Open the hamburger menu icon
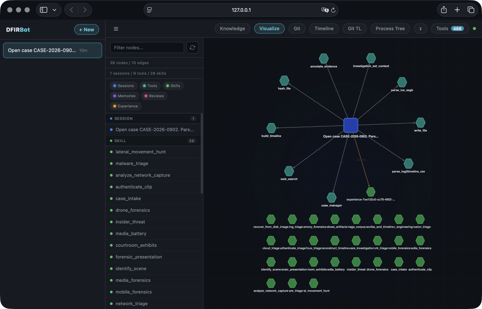 coord(116,29)
